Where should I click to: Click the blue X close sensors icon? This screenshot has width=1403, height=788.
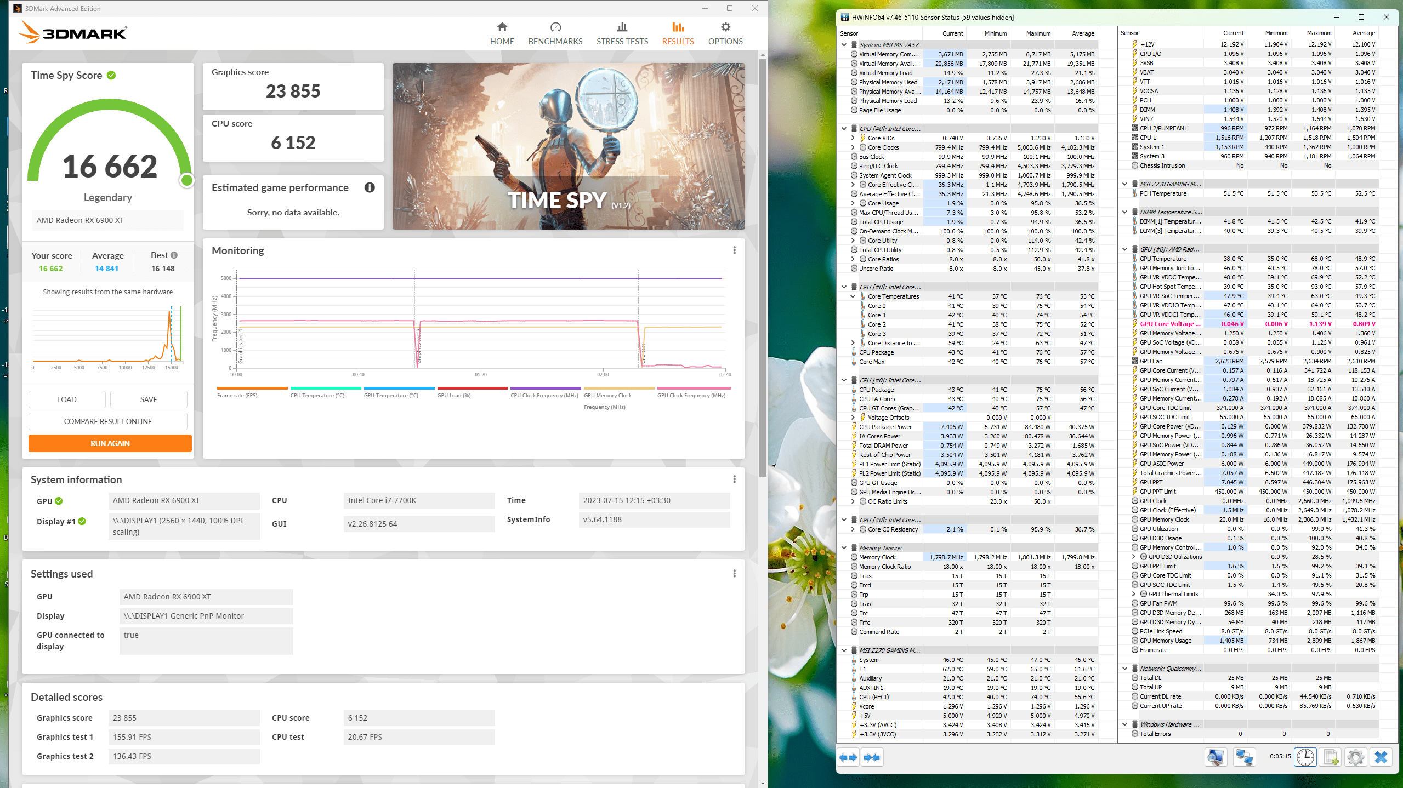point(1381,757)
